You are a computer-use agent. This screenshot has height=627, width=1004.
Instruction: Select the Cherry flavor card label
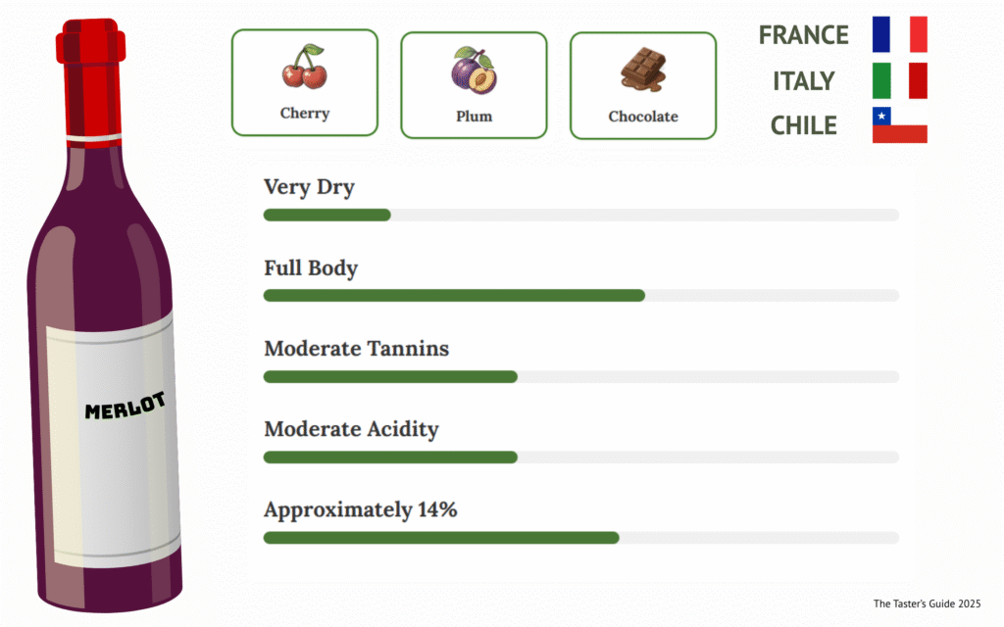coord(305,113)
